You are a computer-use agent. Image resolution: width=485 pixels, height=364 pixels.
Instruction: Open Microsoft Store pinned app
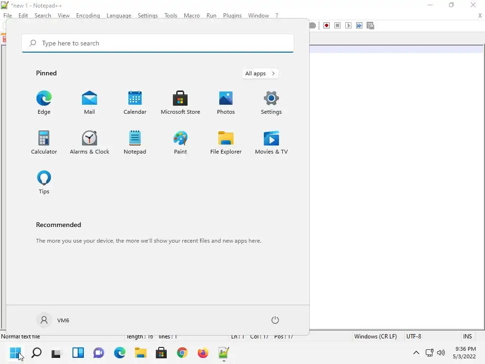pos(180,103)
